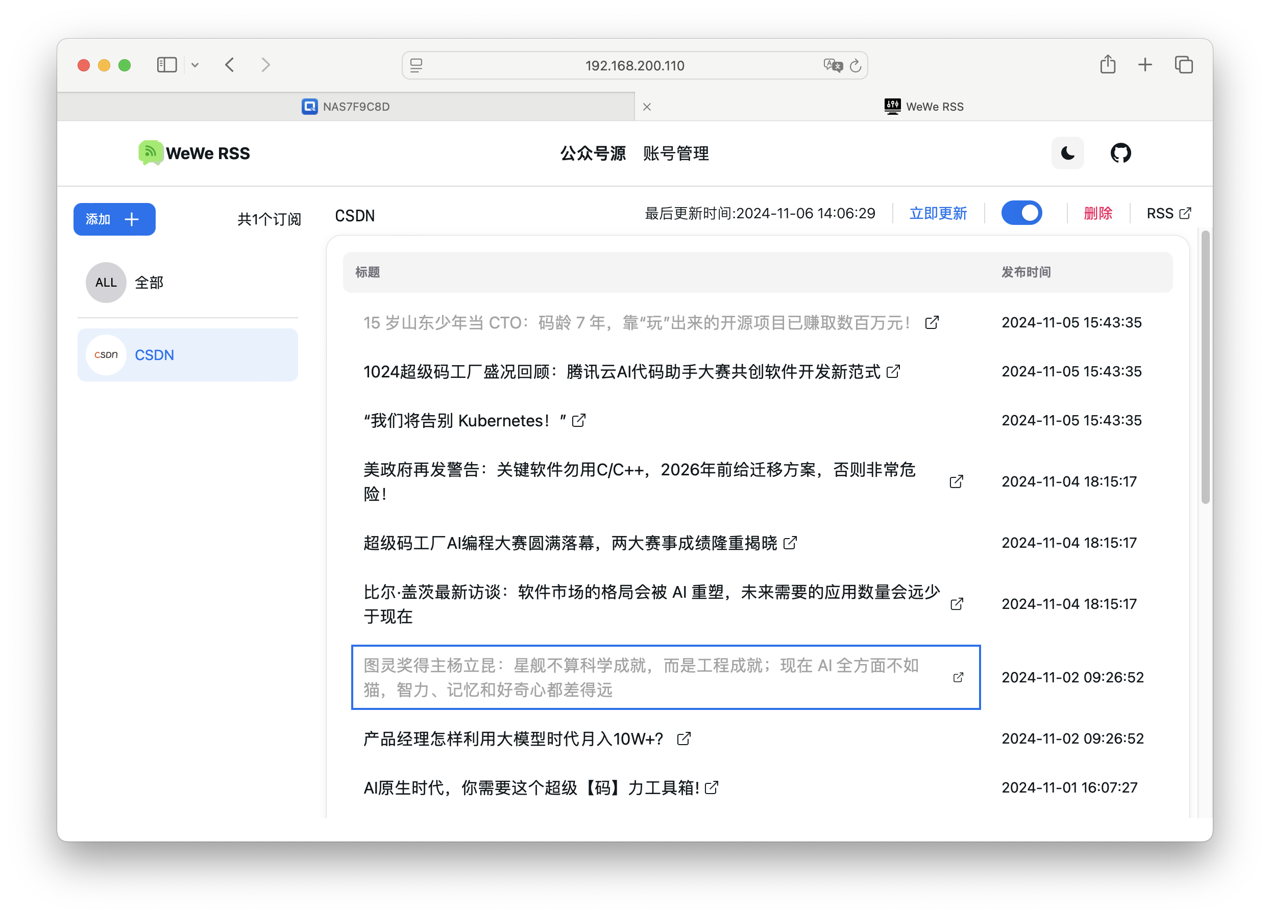Open external link for 超级码工厂AI编程大赛 article

point(790,543)
